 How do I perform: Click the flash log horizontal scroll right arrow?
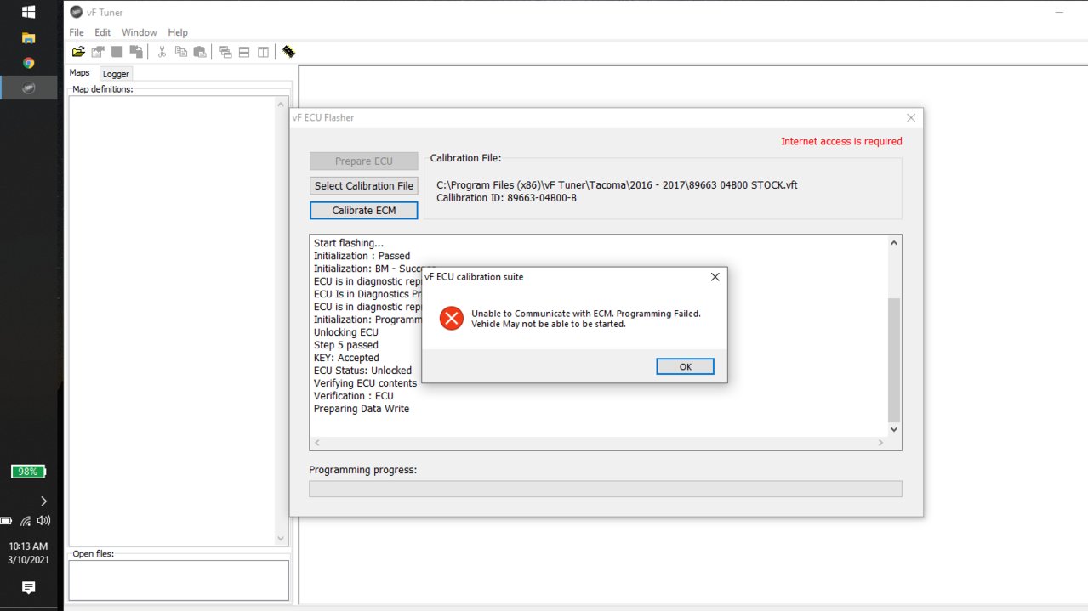pyautogui.click(x=880, y=443)
